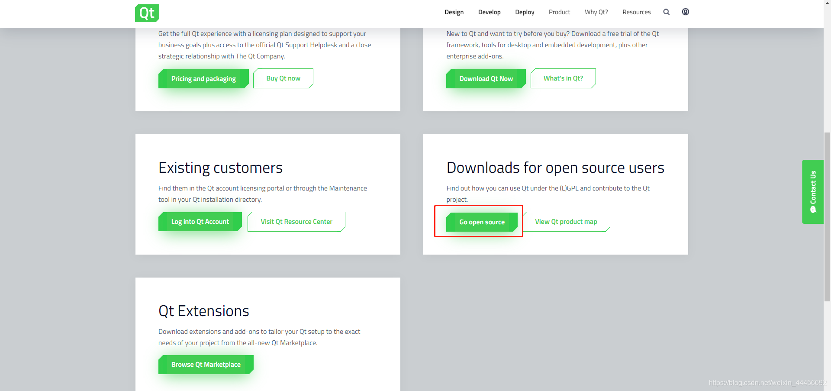The width and height of the screenshot is (831, 391).
Task: Click What's in Qt? button
Action: click(563, 78)
